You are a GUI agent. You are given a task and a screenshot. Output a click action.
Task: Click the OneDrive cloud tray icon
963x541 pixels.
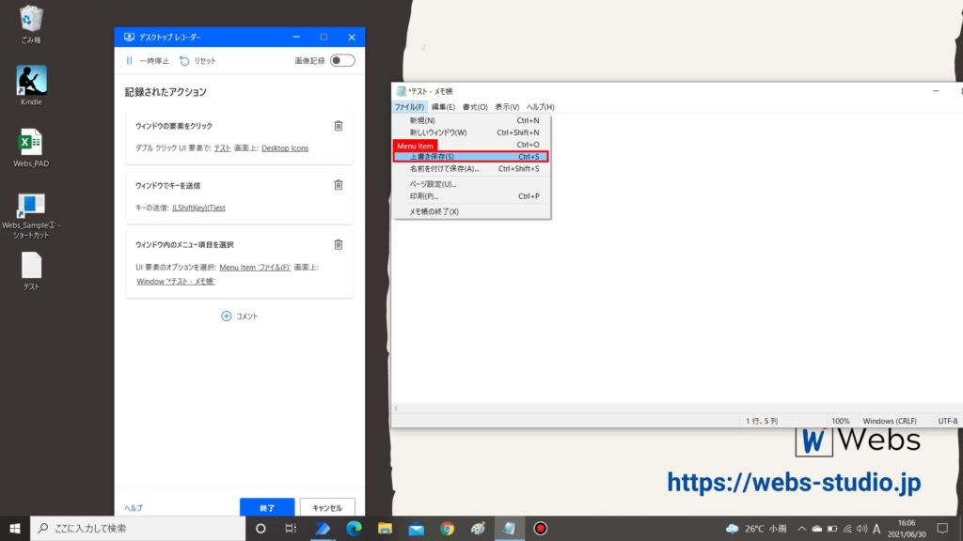tap(817, 528)
